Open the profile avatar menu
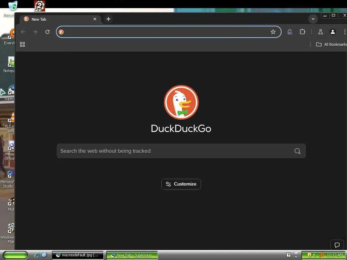The image size is (347, 260). [333, 32]
